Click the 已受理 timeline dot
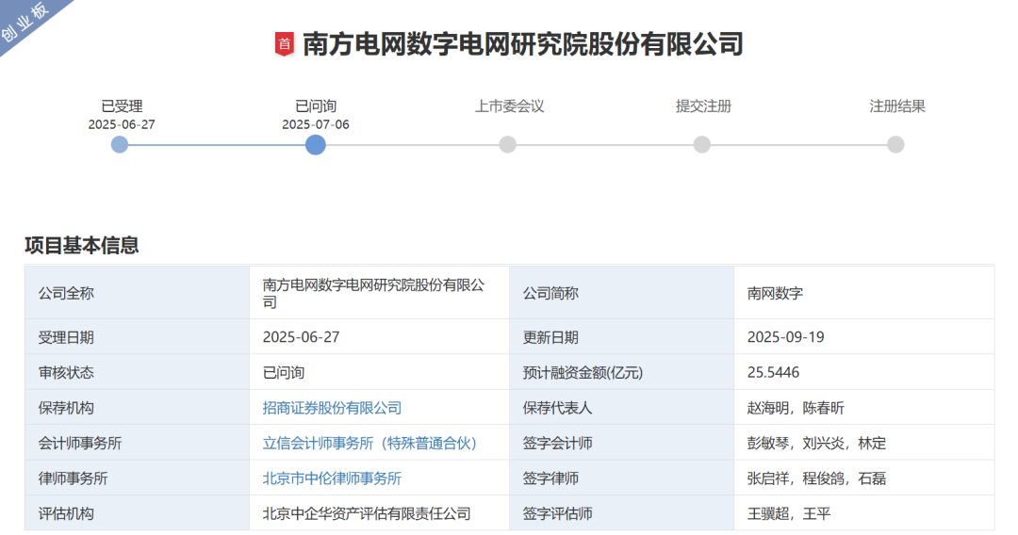This screenshot has height=535, width=1018. [x=120, y=145]
